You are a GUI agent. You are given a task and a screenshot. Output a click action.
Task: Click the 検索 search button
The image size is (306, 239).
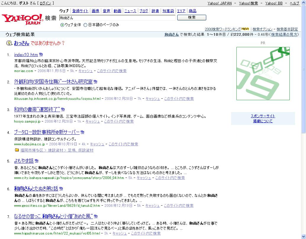point(192,17)
